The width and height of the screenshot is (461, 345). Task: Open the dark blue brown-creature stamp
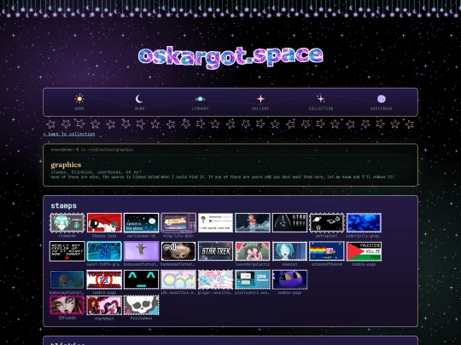tap(67, 280)
